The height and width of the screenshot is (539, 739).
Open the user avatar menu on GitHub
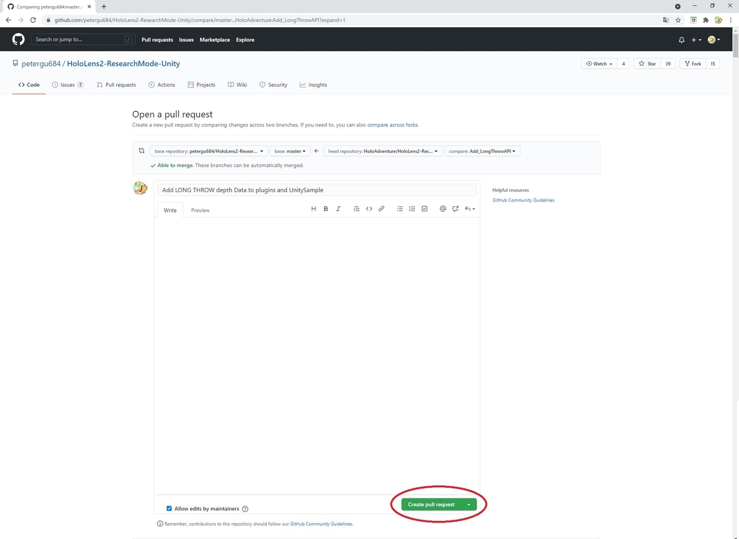pos(714,39)
